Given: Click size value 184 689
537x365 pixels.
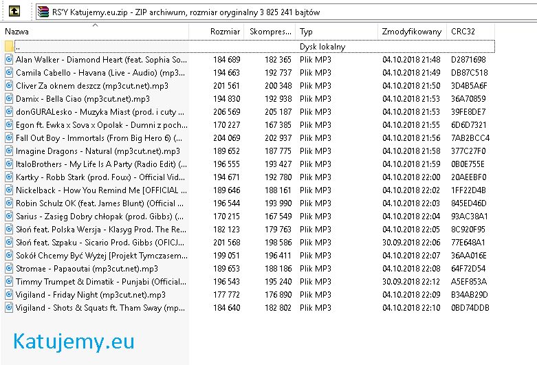Looking at the screenshot, I should tap(227, 60).
